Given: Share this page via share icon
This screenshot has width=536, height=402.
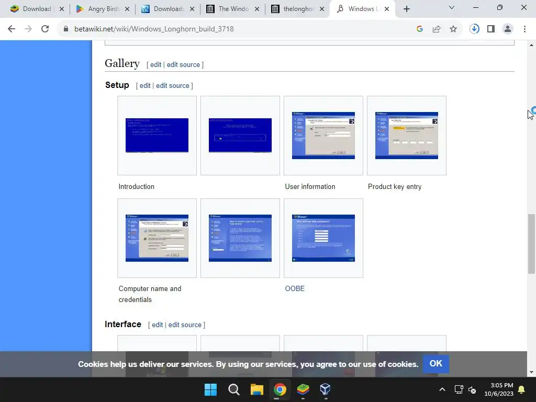Looking at the screenshot, I should [437, 29].
